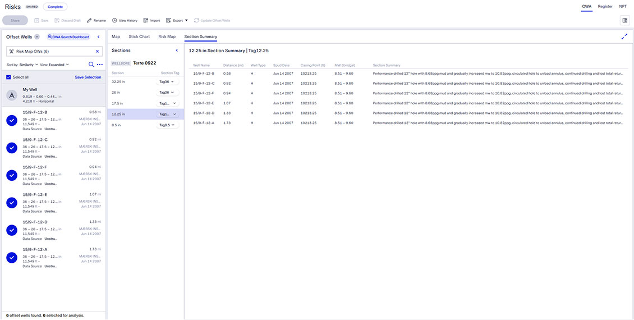Collapse the Offset Wells panel chevron
The image size is (634, 320).
click(98, 37)
